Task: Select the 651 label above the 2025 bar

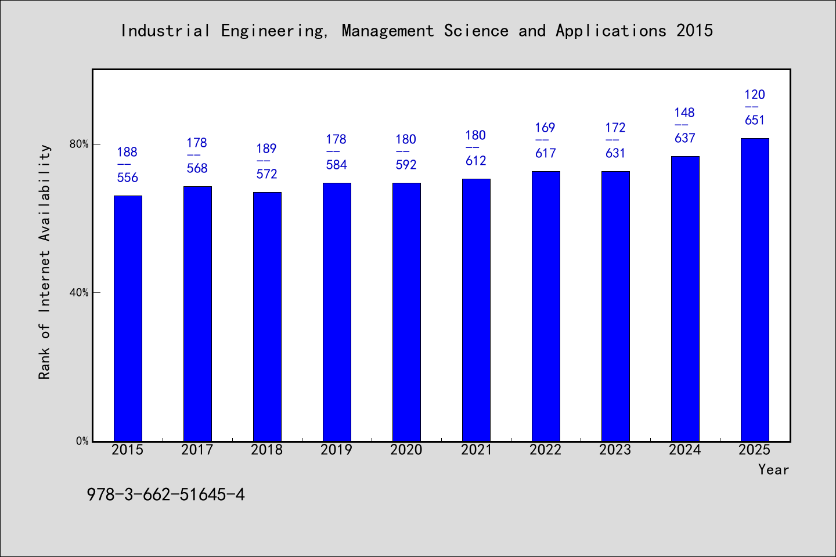Action: pos(755,120)
